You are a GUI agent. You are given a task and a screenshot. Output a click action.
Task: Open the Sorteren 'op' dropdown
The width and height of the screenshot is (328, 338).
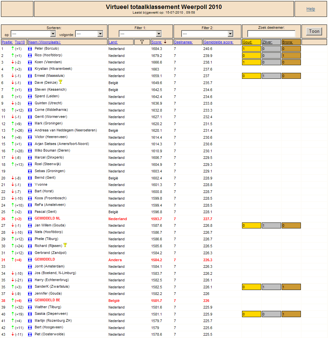click(33, 34)
